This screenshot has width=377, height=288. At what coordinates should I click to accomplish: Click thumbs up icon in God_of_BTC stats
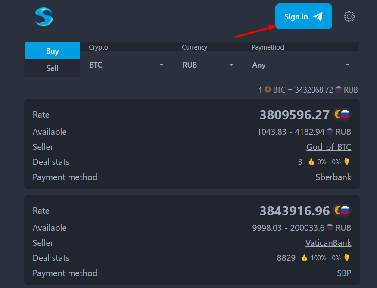[x=311, y=162]
